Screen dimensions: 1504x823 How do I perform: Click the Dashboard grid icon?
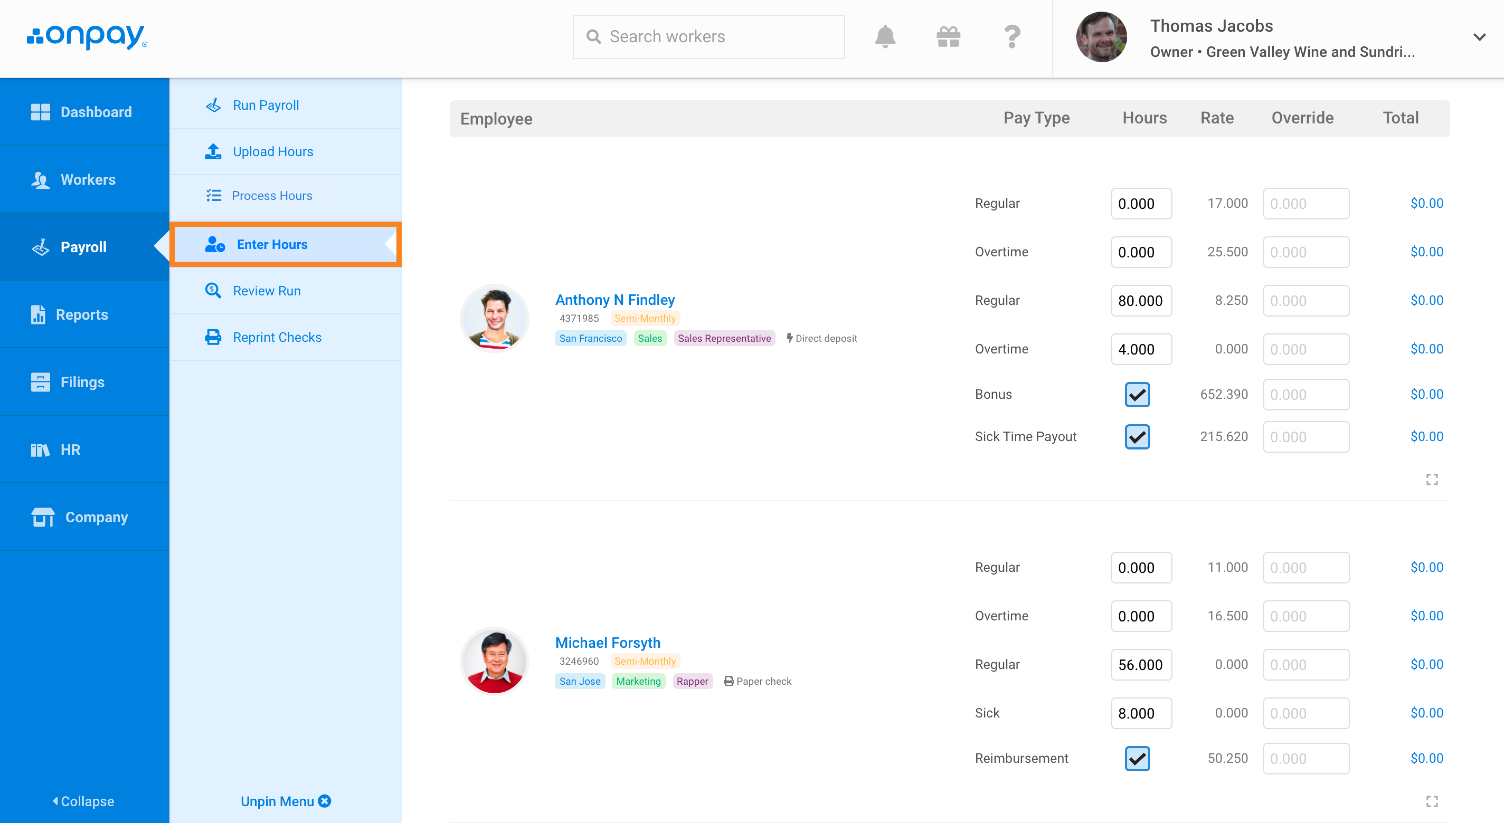point(40,112)
